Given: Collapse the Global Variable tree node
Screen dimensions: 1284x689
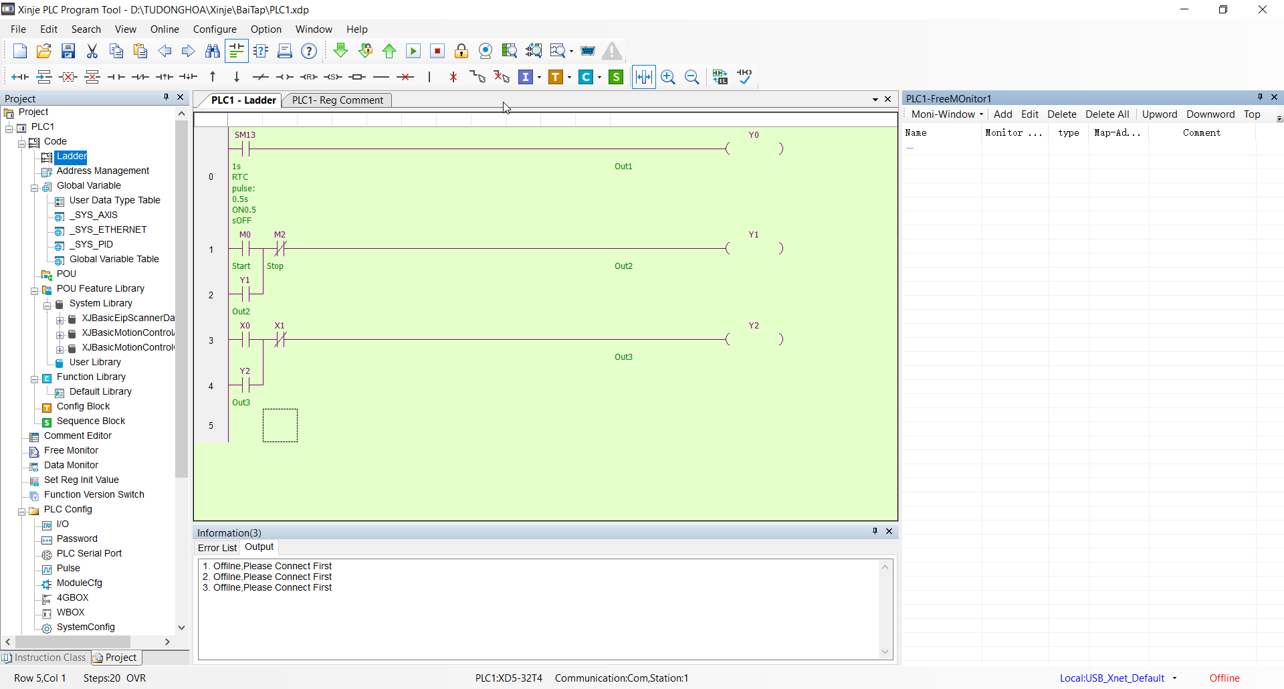Looking at the screenshot, I should pyautogui.click(x=34, y=187).
